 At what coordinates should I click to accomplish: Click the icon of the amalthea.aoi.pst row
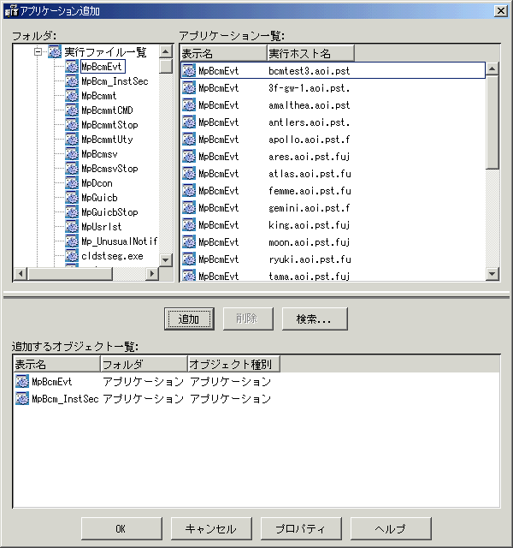click(x=189, y=104)
